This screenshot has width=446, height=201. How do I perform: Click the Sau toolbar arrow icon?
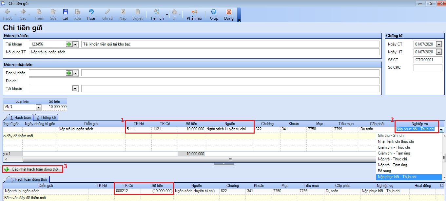click(x=23, y=12)
